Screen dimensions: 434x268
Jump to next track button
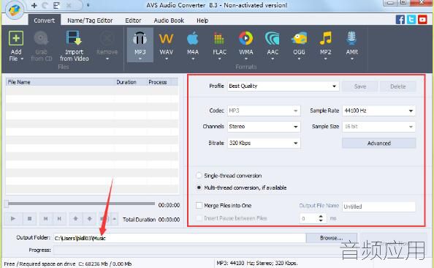click(x=59, y=219)
